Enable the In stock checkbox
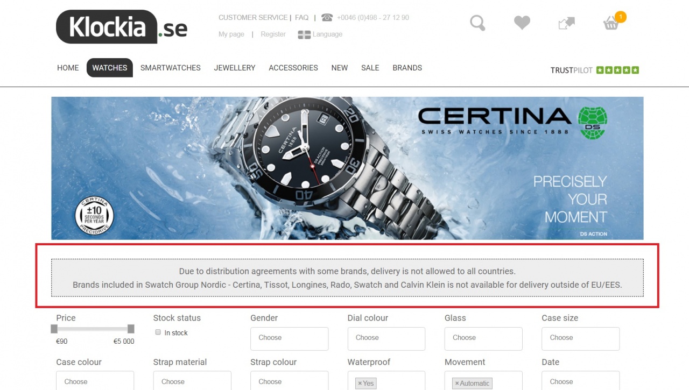 point(158,332)
